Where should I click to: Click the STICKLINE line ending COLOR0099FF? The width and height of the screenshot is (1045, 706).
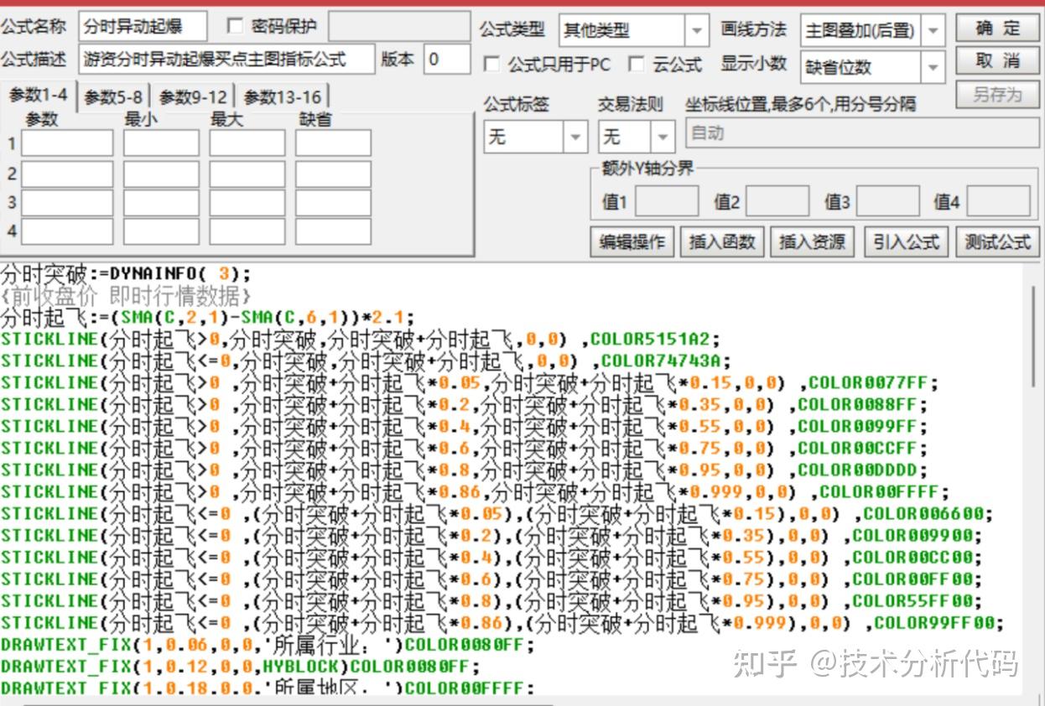click(465, 426)
